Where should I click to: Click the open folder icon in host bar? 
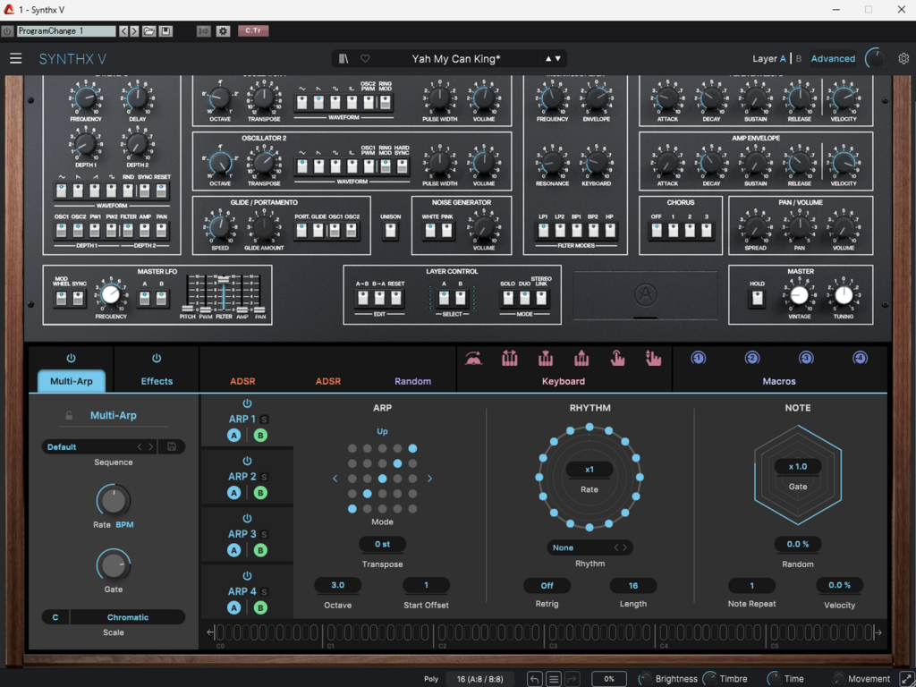pyautogui.click(x=149, y=31)
